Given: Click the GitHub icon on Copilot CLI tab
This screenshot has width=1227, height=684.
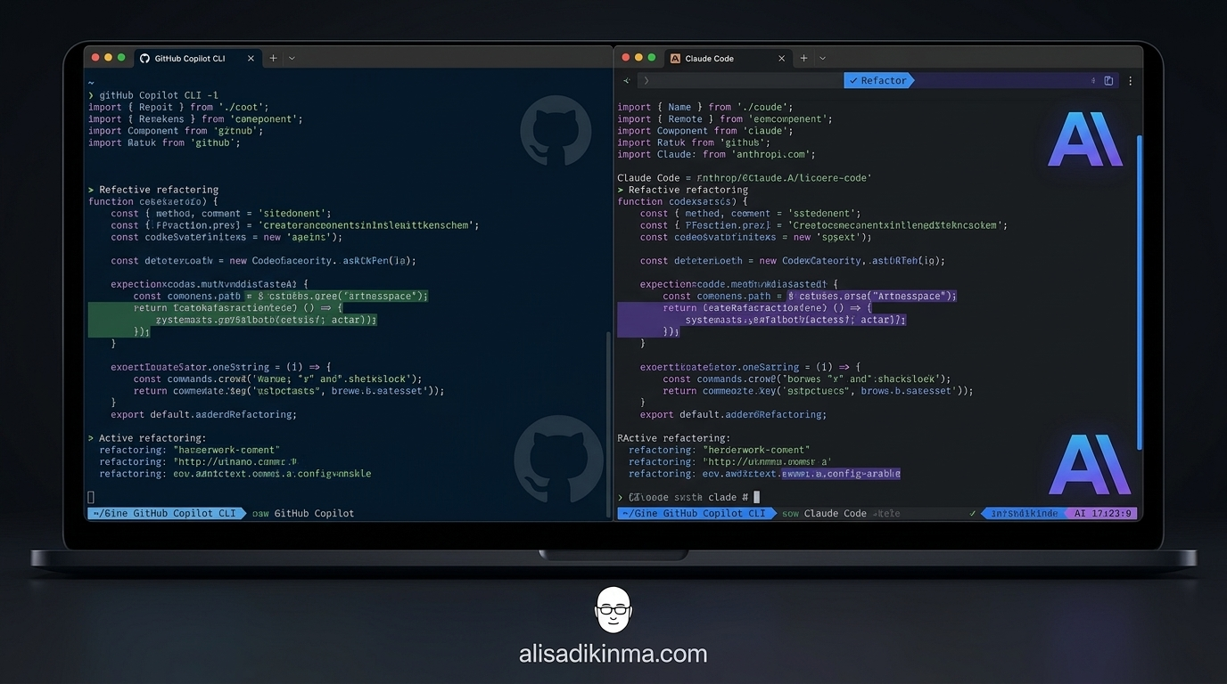Looking at the screenshot, I should 145,58.
